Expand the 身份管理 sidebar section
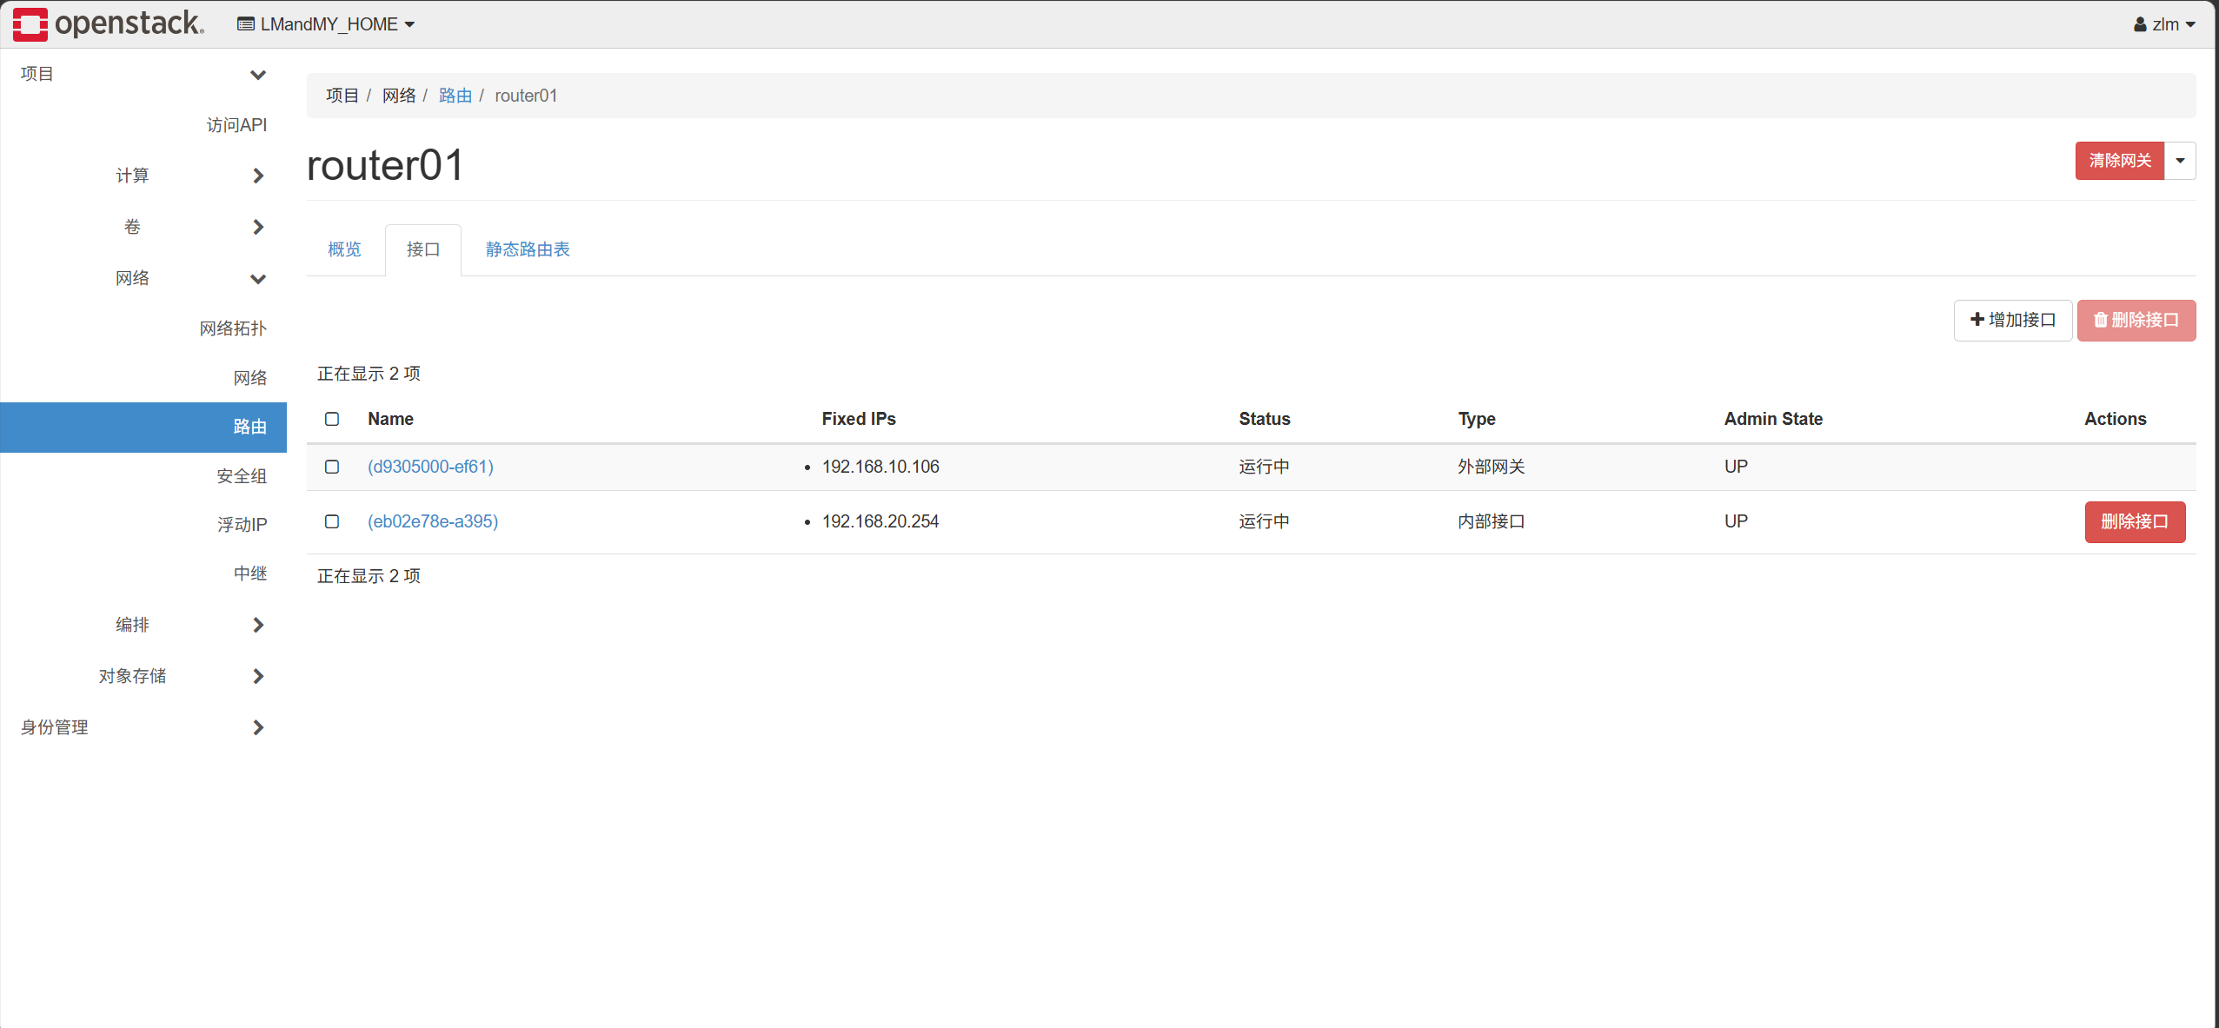The height and width of the screenshot is (1028, 2219). click(143, 727)
